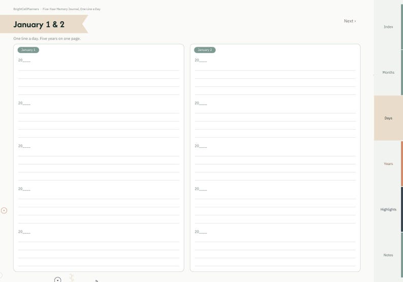
Task: Open the Highlights tab
Action: tap(388, 209)
